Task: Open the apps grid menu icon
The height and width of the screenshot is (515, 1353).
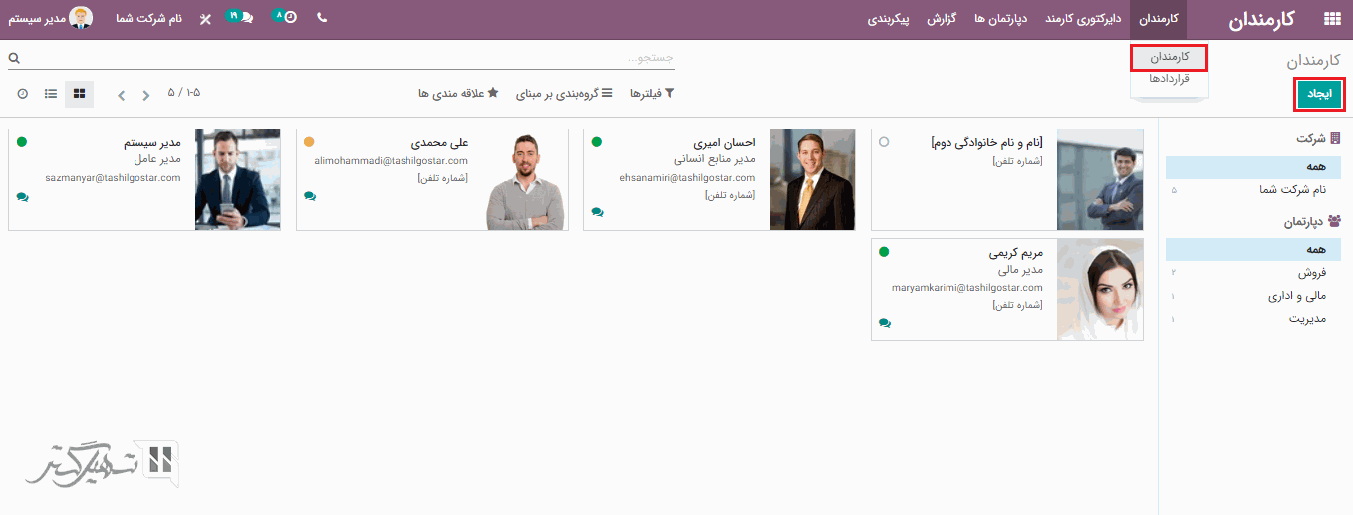Action: point(1331,19)
